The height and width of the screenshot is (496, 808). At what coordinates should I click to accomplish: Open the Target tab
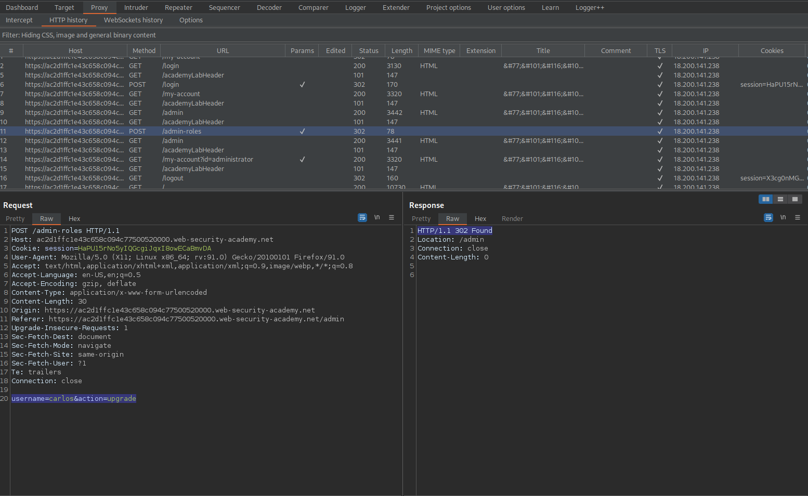coord(64,7)
